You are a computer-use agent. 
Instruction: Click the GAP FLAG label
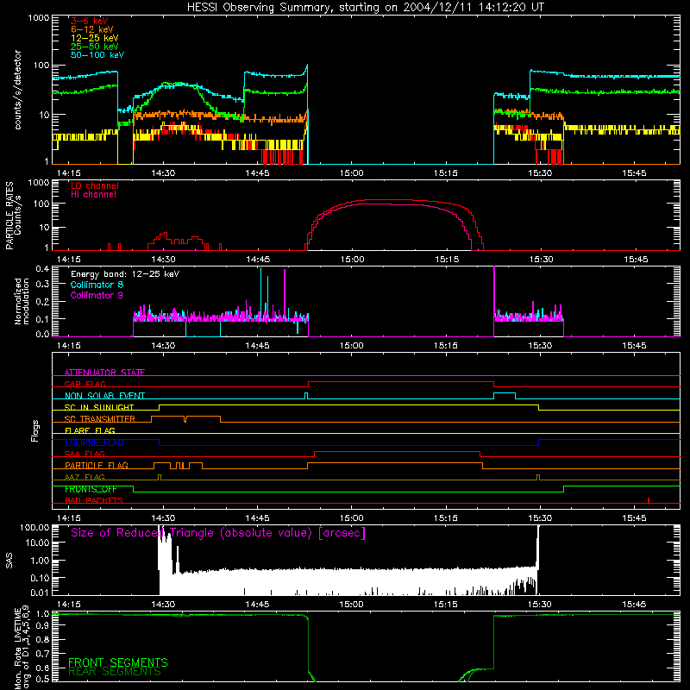(x=85, y=384)
